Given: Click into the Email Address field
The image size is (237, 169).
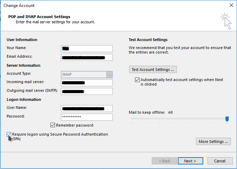Looking at the screenshot, I should click(87, 57).
